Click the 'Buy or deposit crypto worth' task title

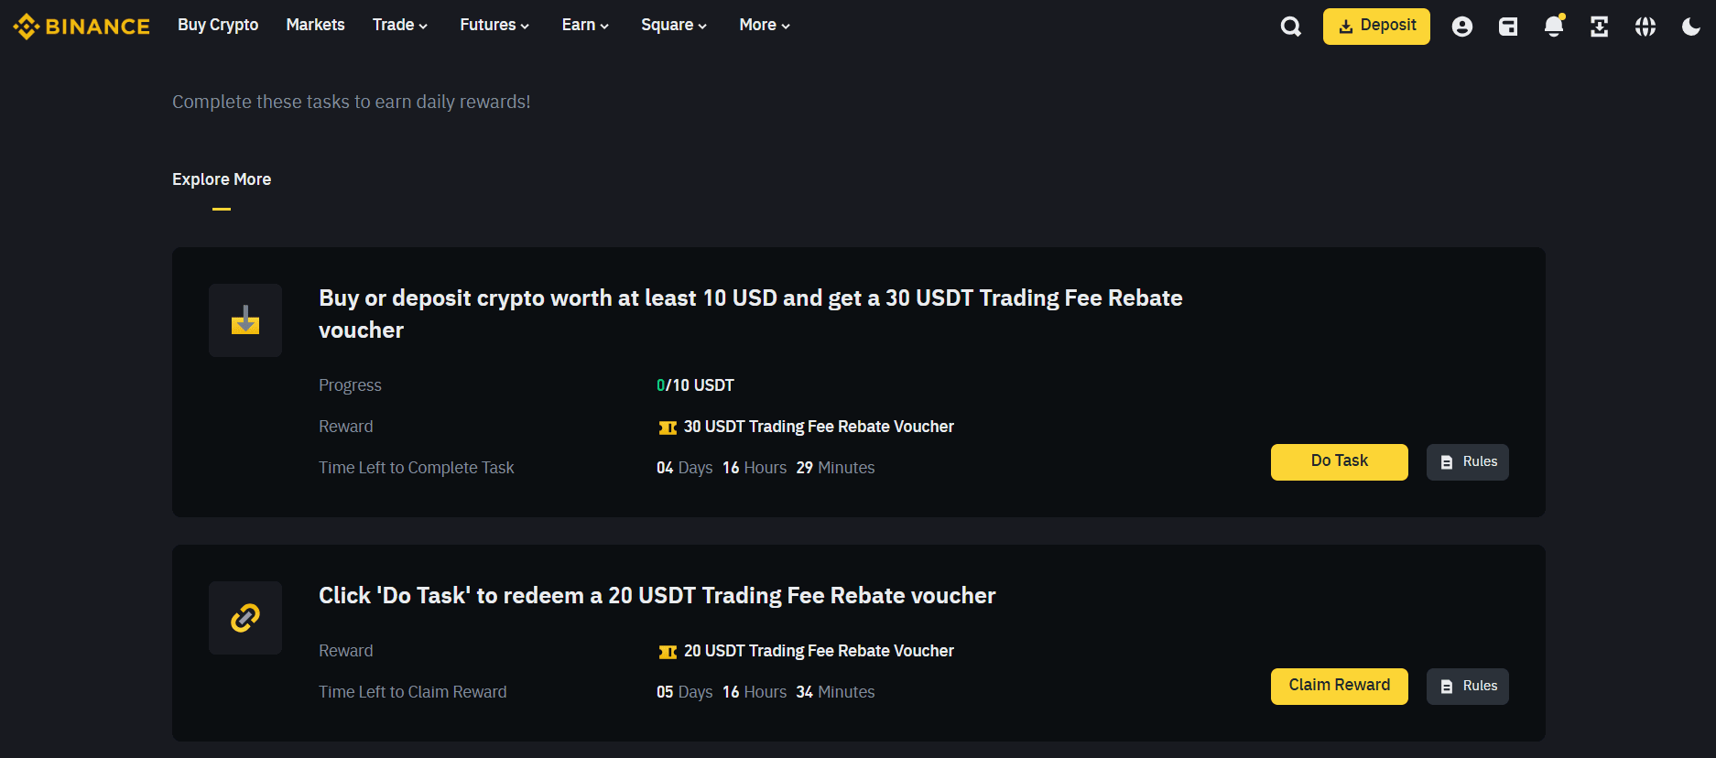click(751, 314)
